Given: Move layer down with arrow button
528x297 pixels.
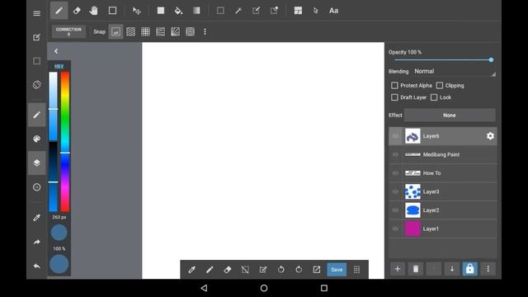Looking at the screenshot, I should [452, 269].
